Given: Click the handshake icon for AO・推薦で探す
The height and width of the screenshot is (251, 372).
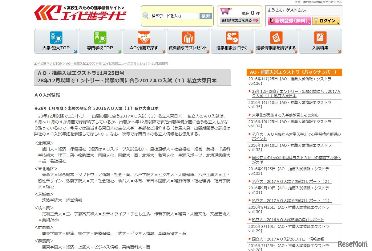Looking at the screenshot, I should (144, 38).
